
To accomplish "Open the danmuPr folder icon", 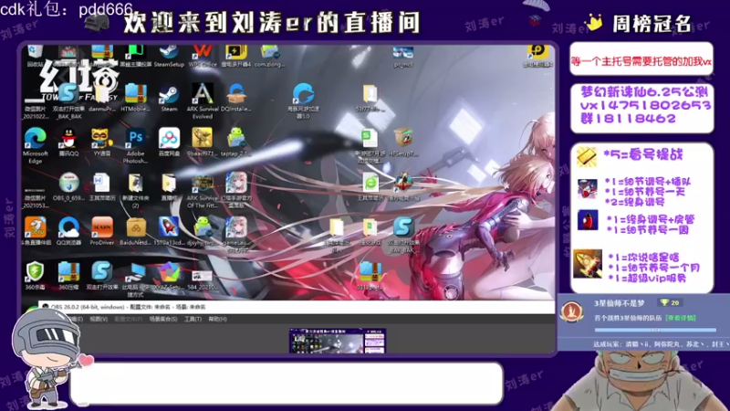I will [x=102, y=98].
